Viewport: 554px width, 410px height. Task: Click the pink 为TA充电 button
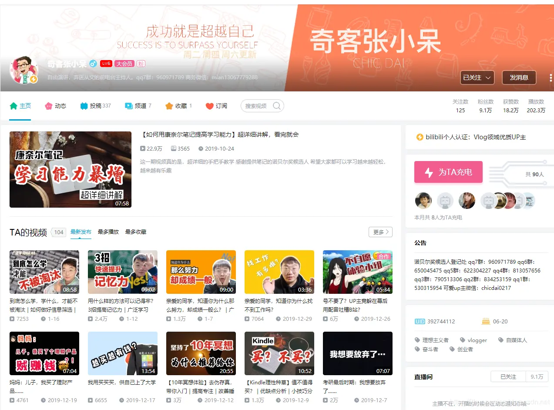click(448, 172)
